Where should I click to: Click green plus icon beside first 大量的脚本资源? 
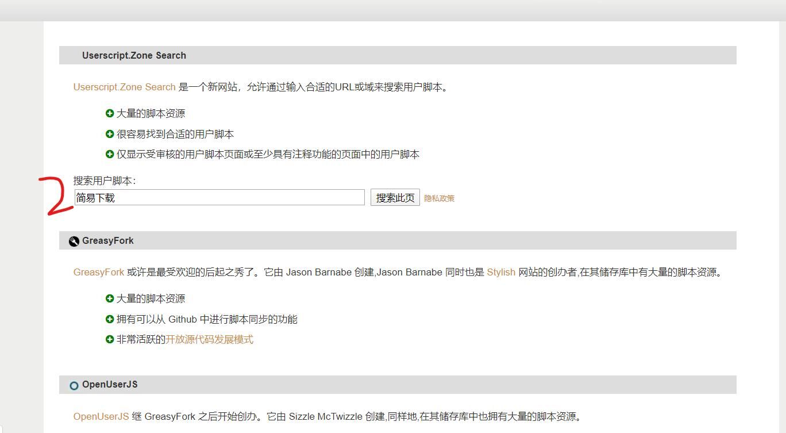point(110,113)
